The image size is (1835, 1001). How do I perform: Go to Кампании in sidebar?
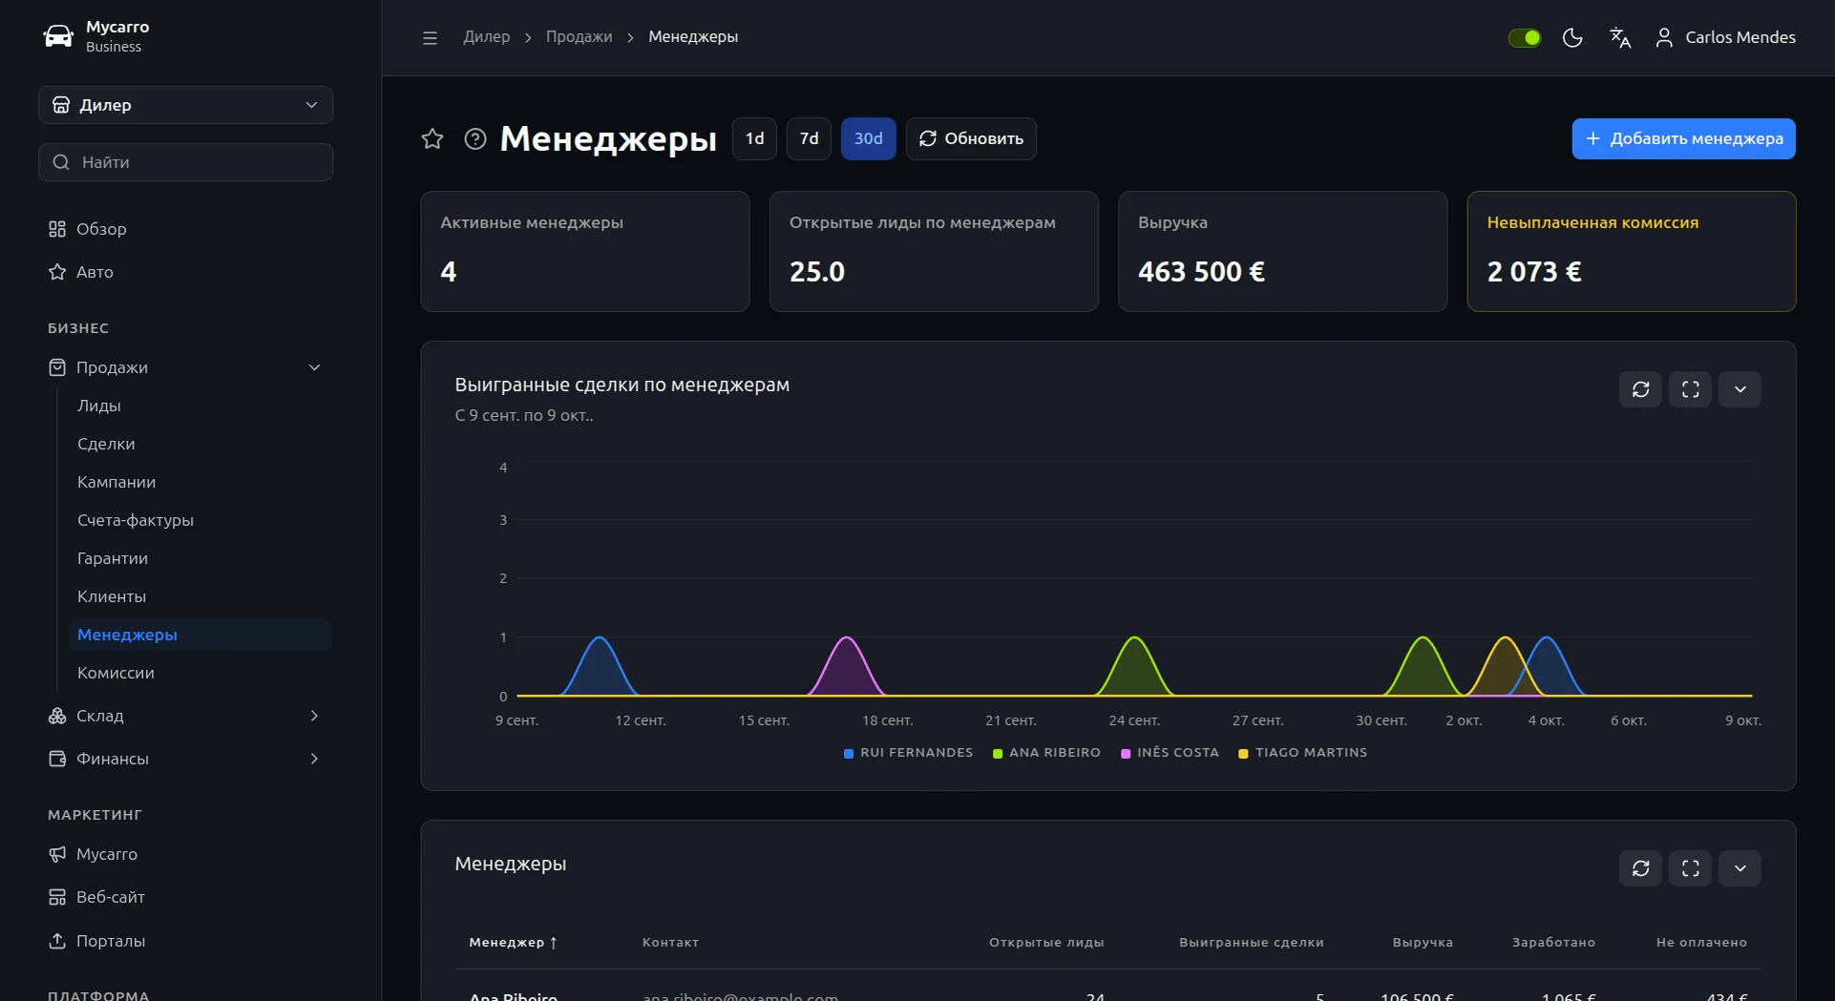116,482
